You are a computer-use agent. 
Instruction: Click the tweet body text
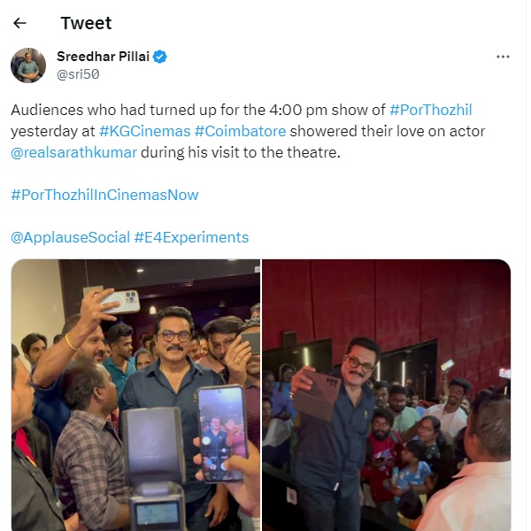[x=248, y=131]
